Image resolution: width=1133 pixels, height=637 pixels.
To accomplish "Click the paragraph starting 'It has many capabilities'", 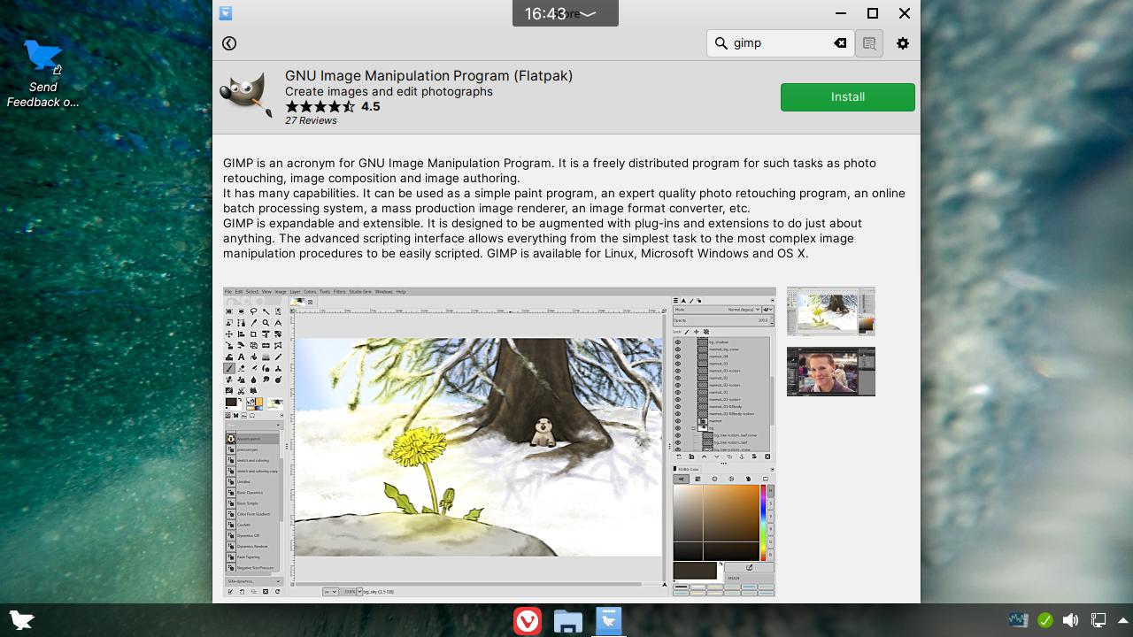I will [564, 201].
